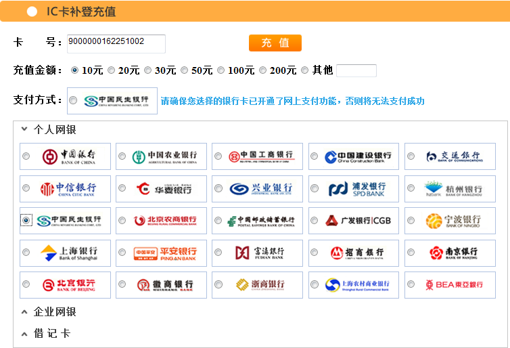Click the Bank of China logo
Screen dimensions: 510x348
68,156
